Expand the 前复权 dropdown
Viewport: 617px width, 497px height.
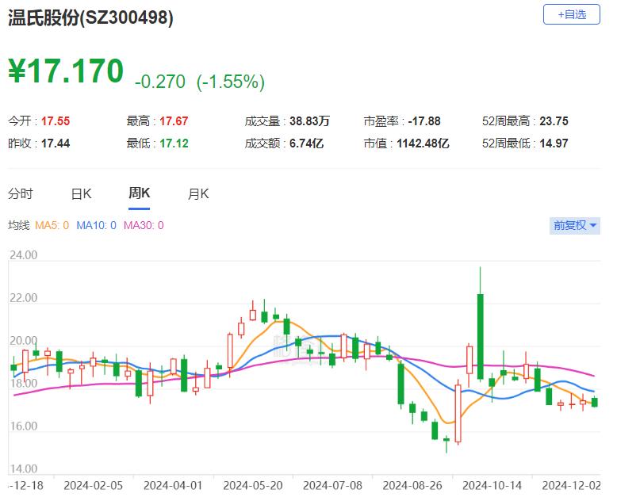coord(575,225)
